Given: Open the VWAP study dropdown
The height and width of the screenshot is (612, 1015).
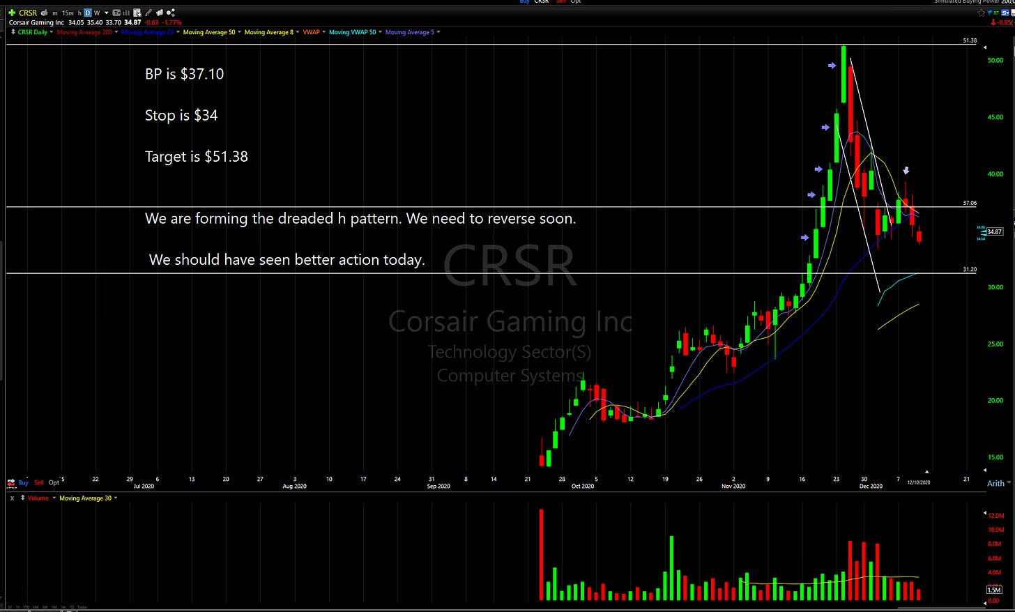Looking at the screenshot, I should 323,32.
